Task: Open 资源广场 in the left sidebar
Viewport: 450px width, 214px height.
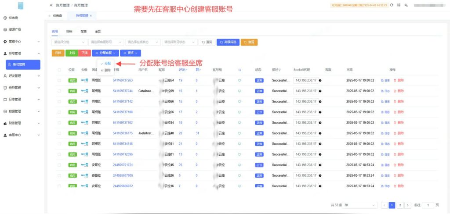Action: (x=12, y=29)
